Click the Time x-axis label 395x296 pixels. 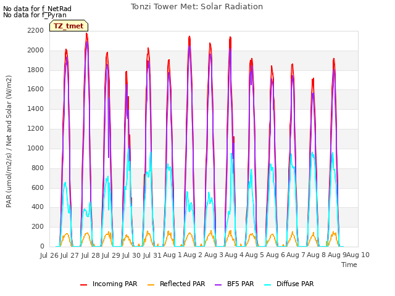349,265
